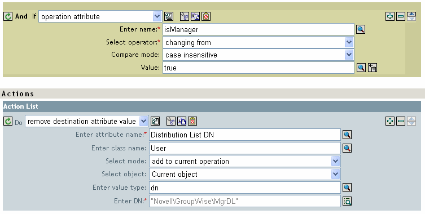The image size is (425, 214).
Task: Move the condition using up/down arrows
Action: point(411,16)
